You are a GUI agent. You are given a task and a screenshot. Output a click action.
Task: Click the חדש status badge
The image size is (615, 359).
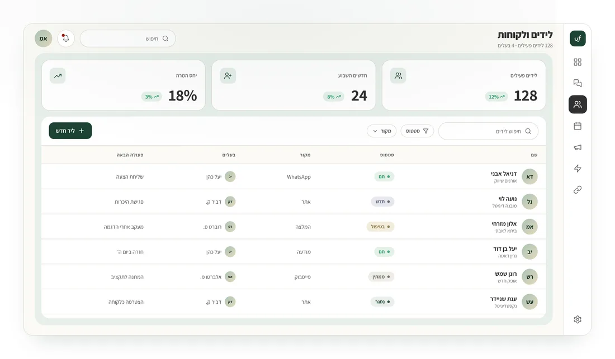pos(382,202)
